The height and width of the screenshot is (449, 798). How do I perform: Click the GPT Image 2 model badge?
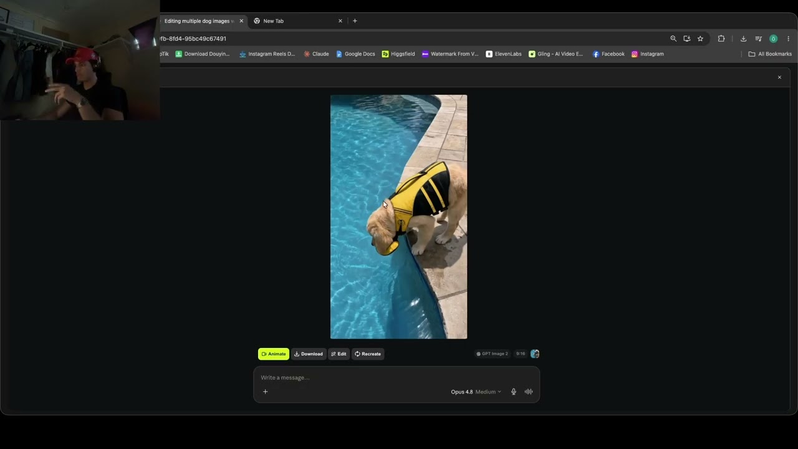[x=492, y=354]
